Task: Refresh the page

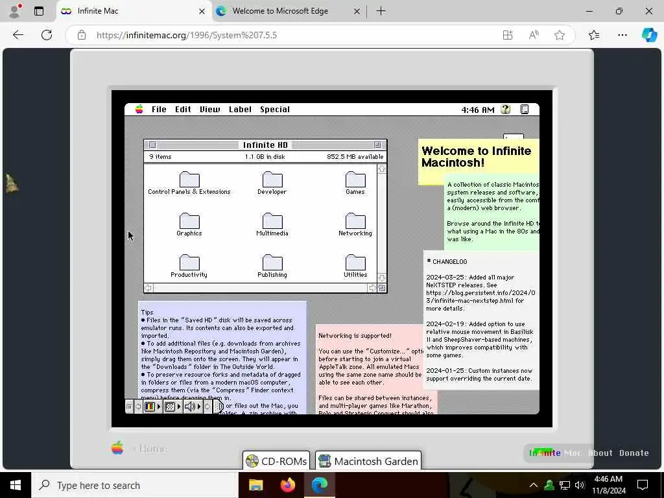Action: 47,35
